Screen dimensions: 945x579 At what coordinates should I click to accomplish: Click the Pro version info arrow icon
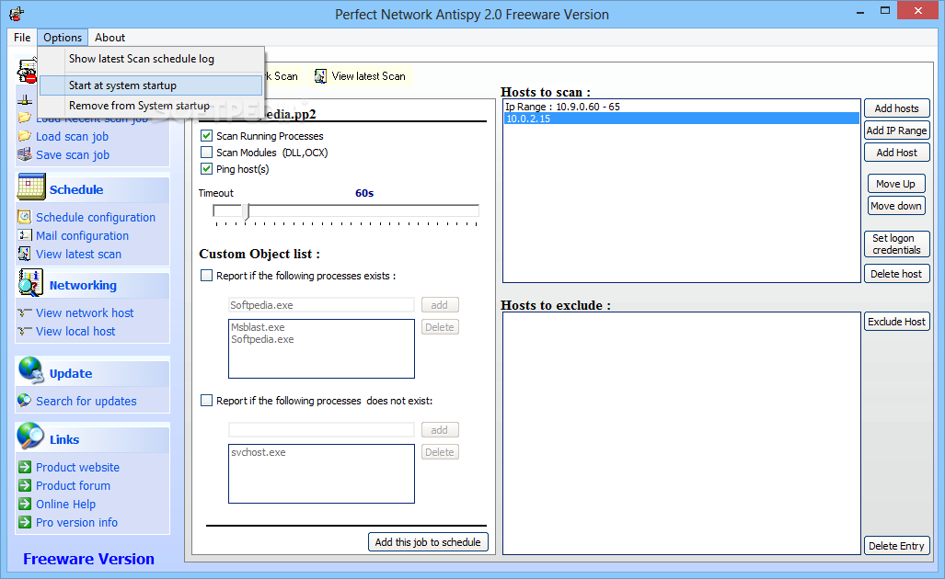(x=25, y=522)
